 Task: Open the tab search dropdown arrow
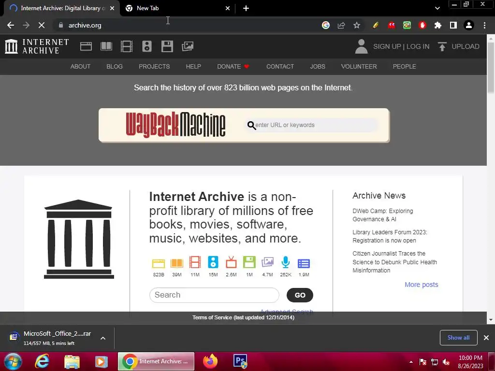point(437,8)
